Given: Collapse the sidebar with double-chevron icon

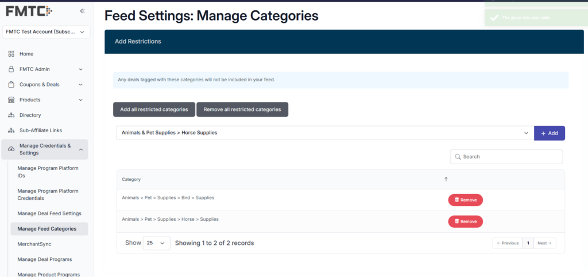Looking at the screenshot, I should tap(82, 11).
